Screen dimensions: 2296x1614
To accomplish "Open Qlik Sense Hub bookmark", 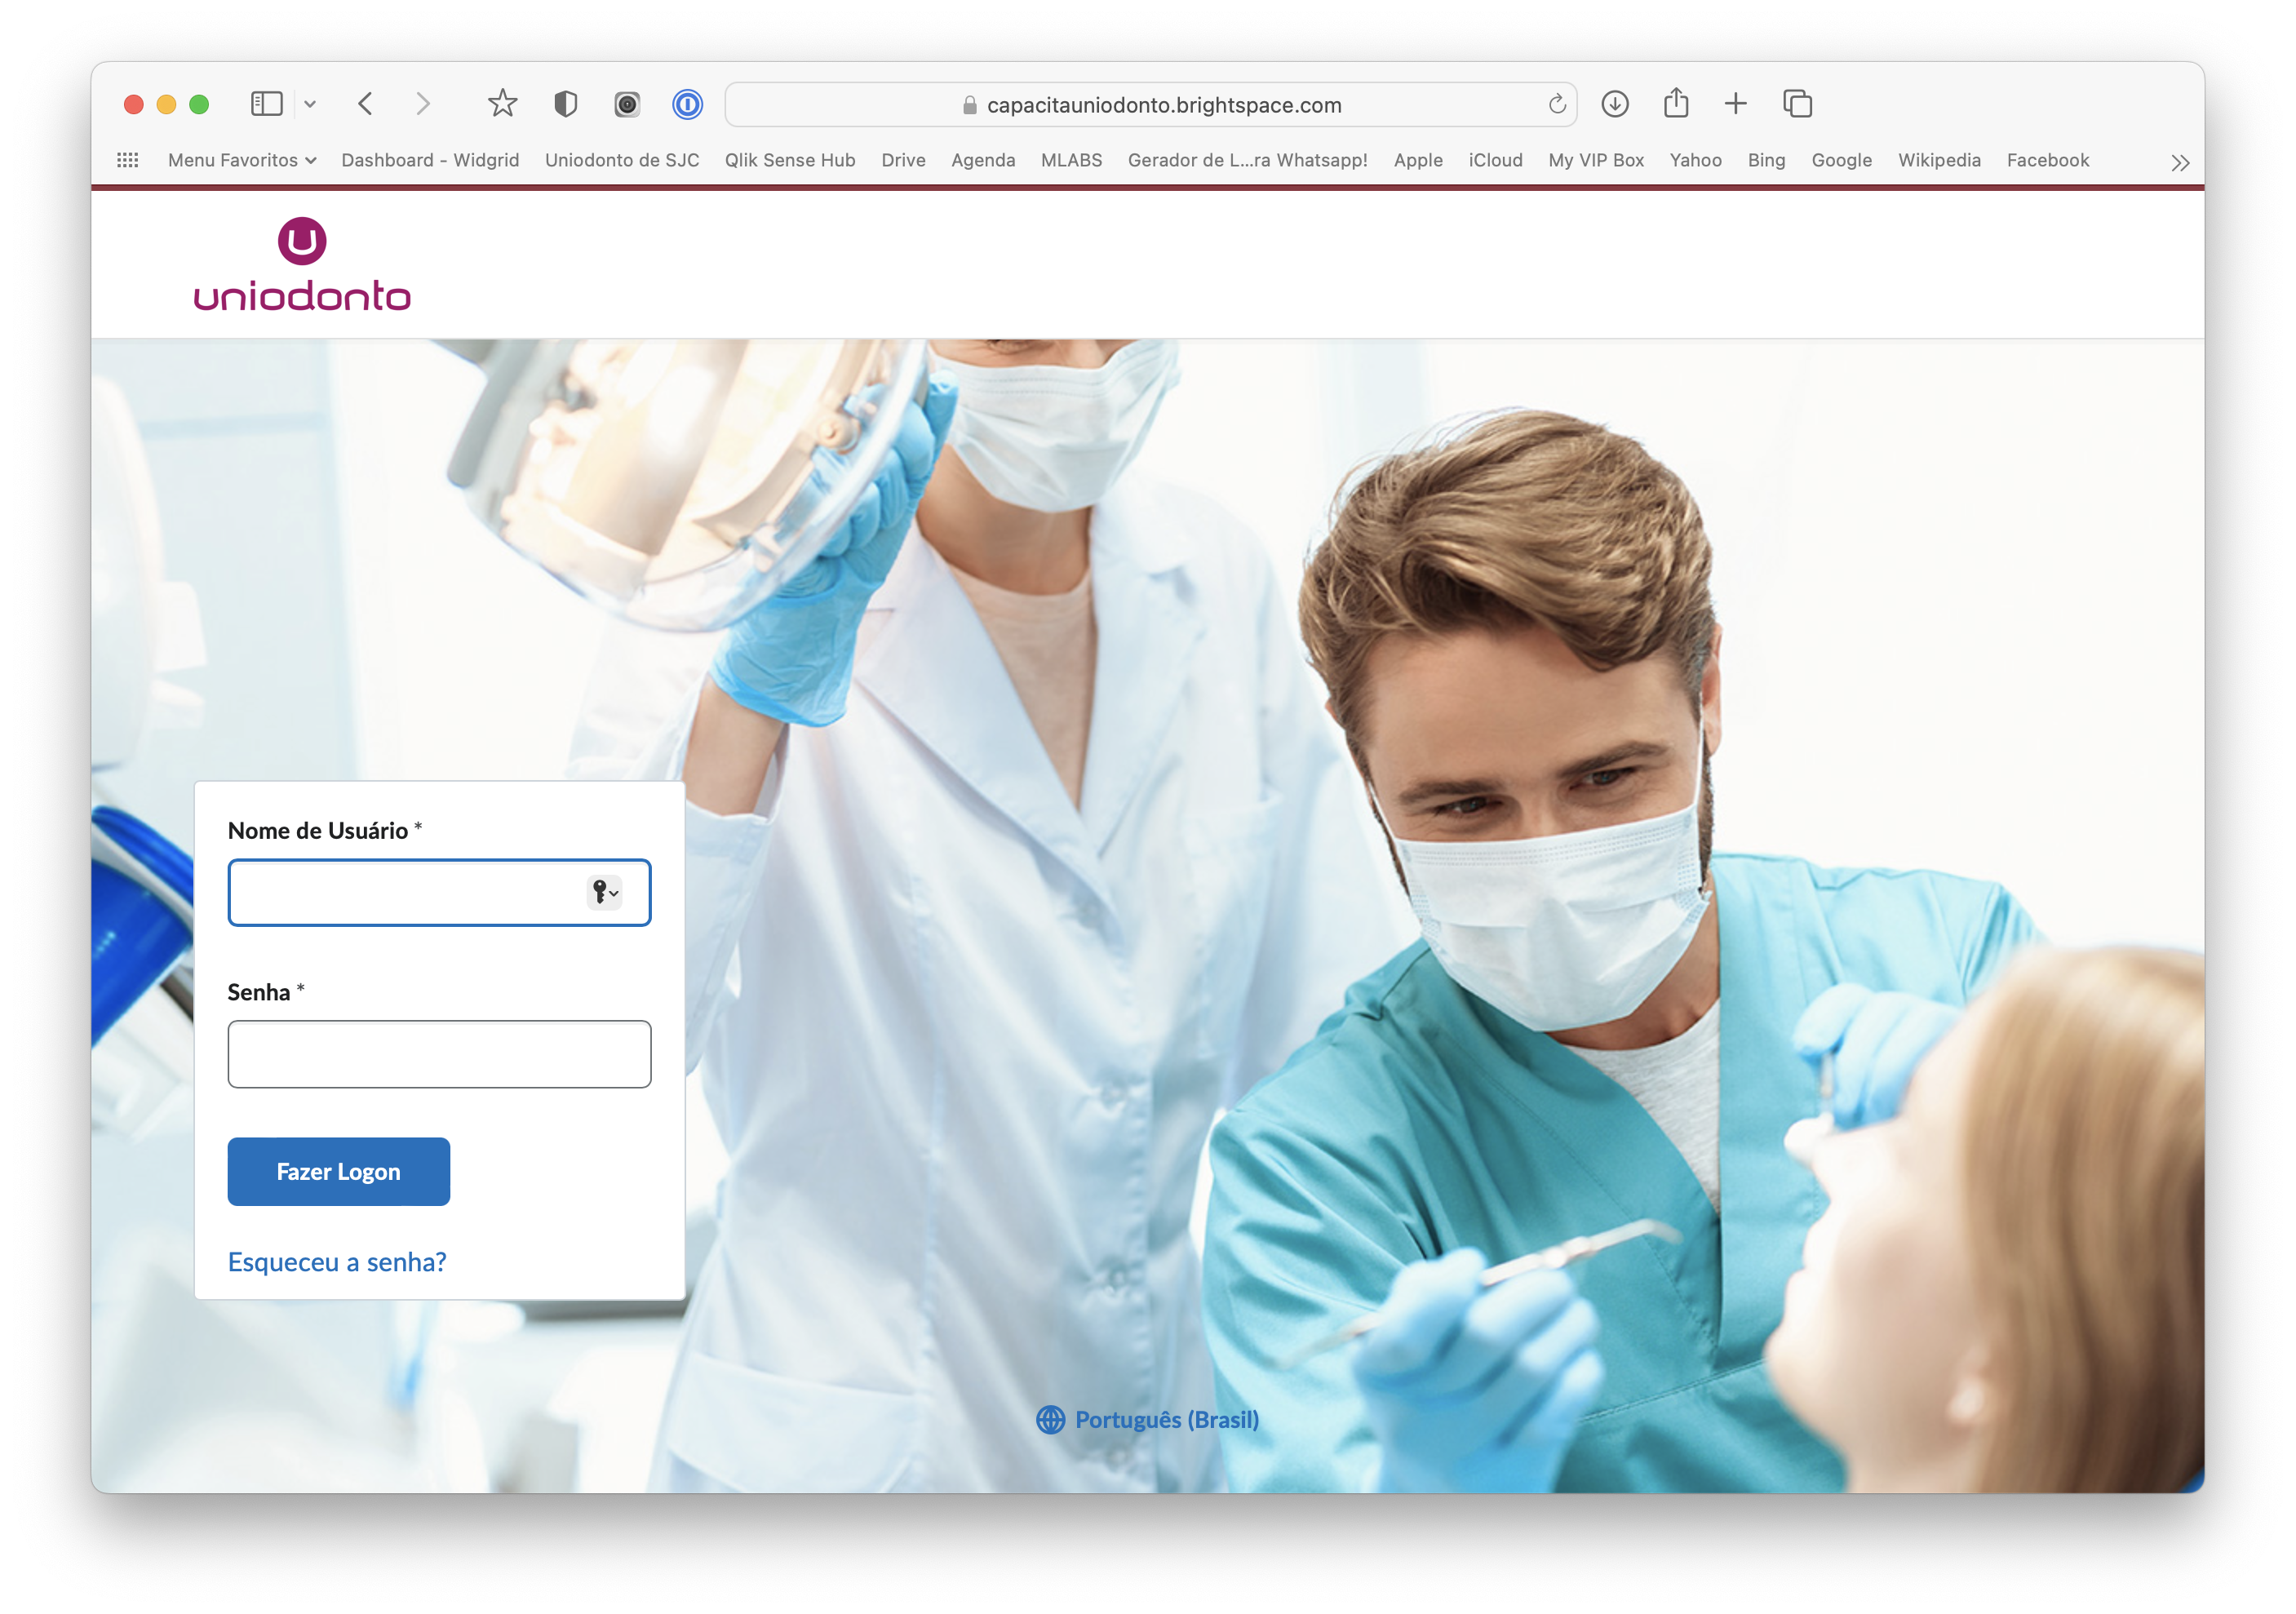I will click(x=790, y=160).
